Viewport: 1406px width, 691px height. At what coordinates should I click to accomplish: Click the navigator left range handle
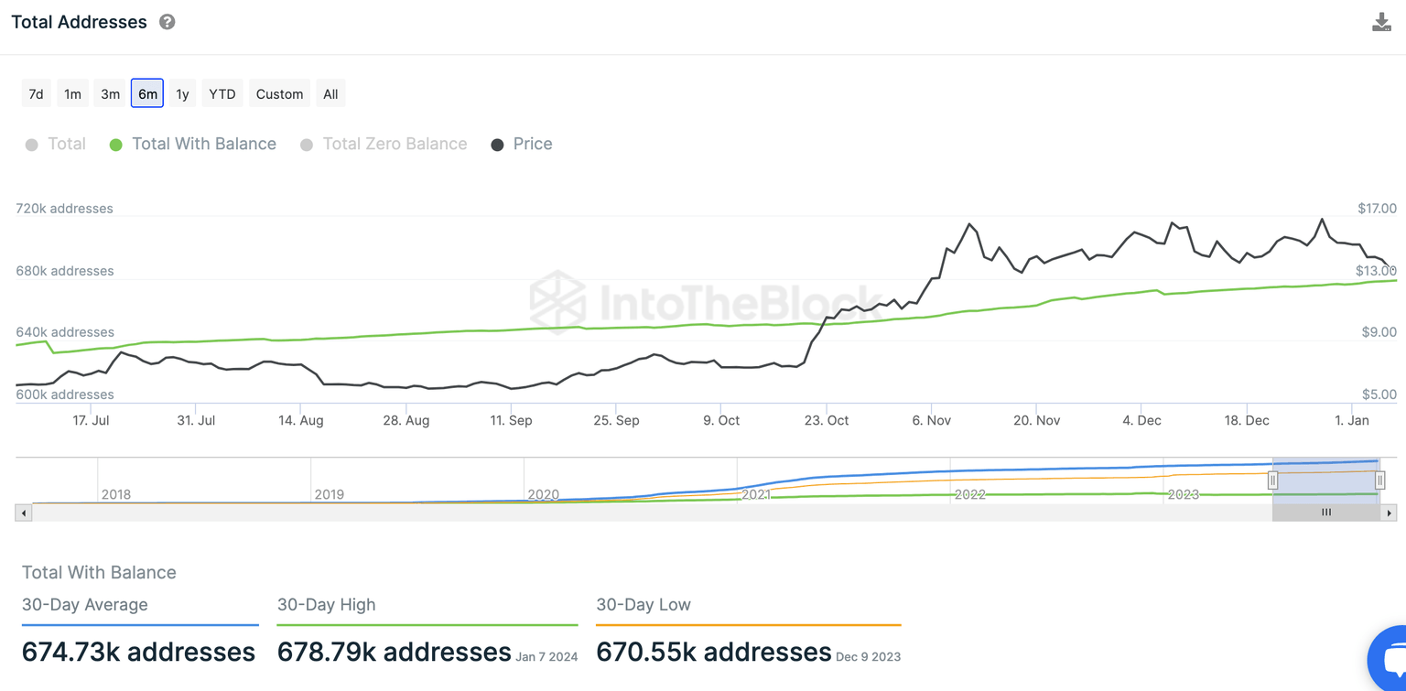pos(1272,480)
